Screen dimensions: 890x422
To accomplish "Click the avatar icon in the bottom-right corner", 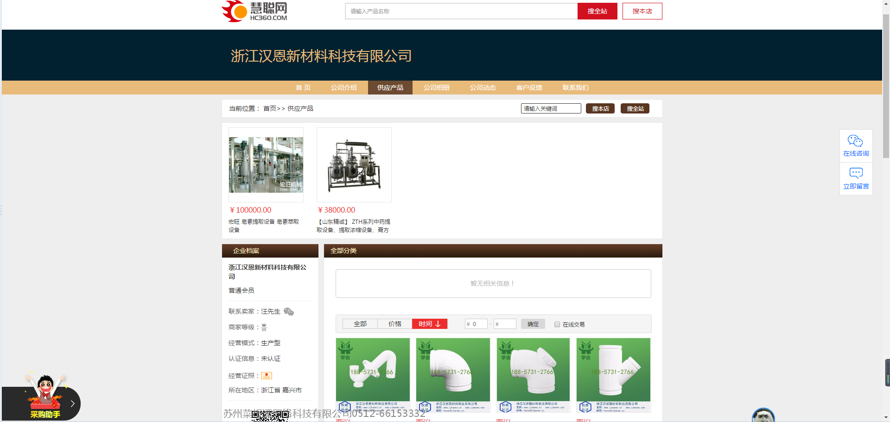I will pos(763,416).
